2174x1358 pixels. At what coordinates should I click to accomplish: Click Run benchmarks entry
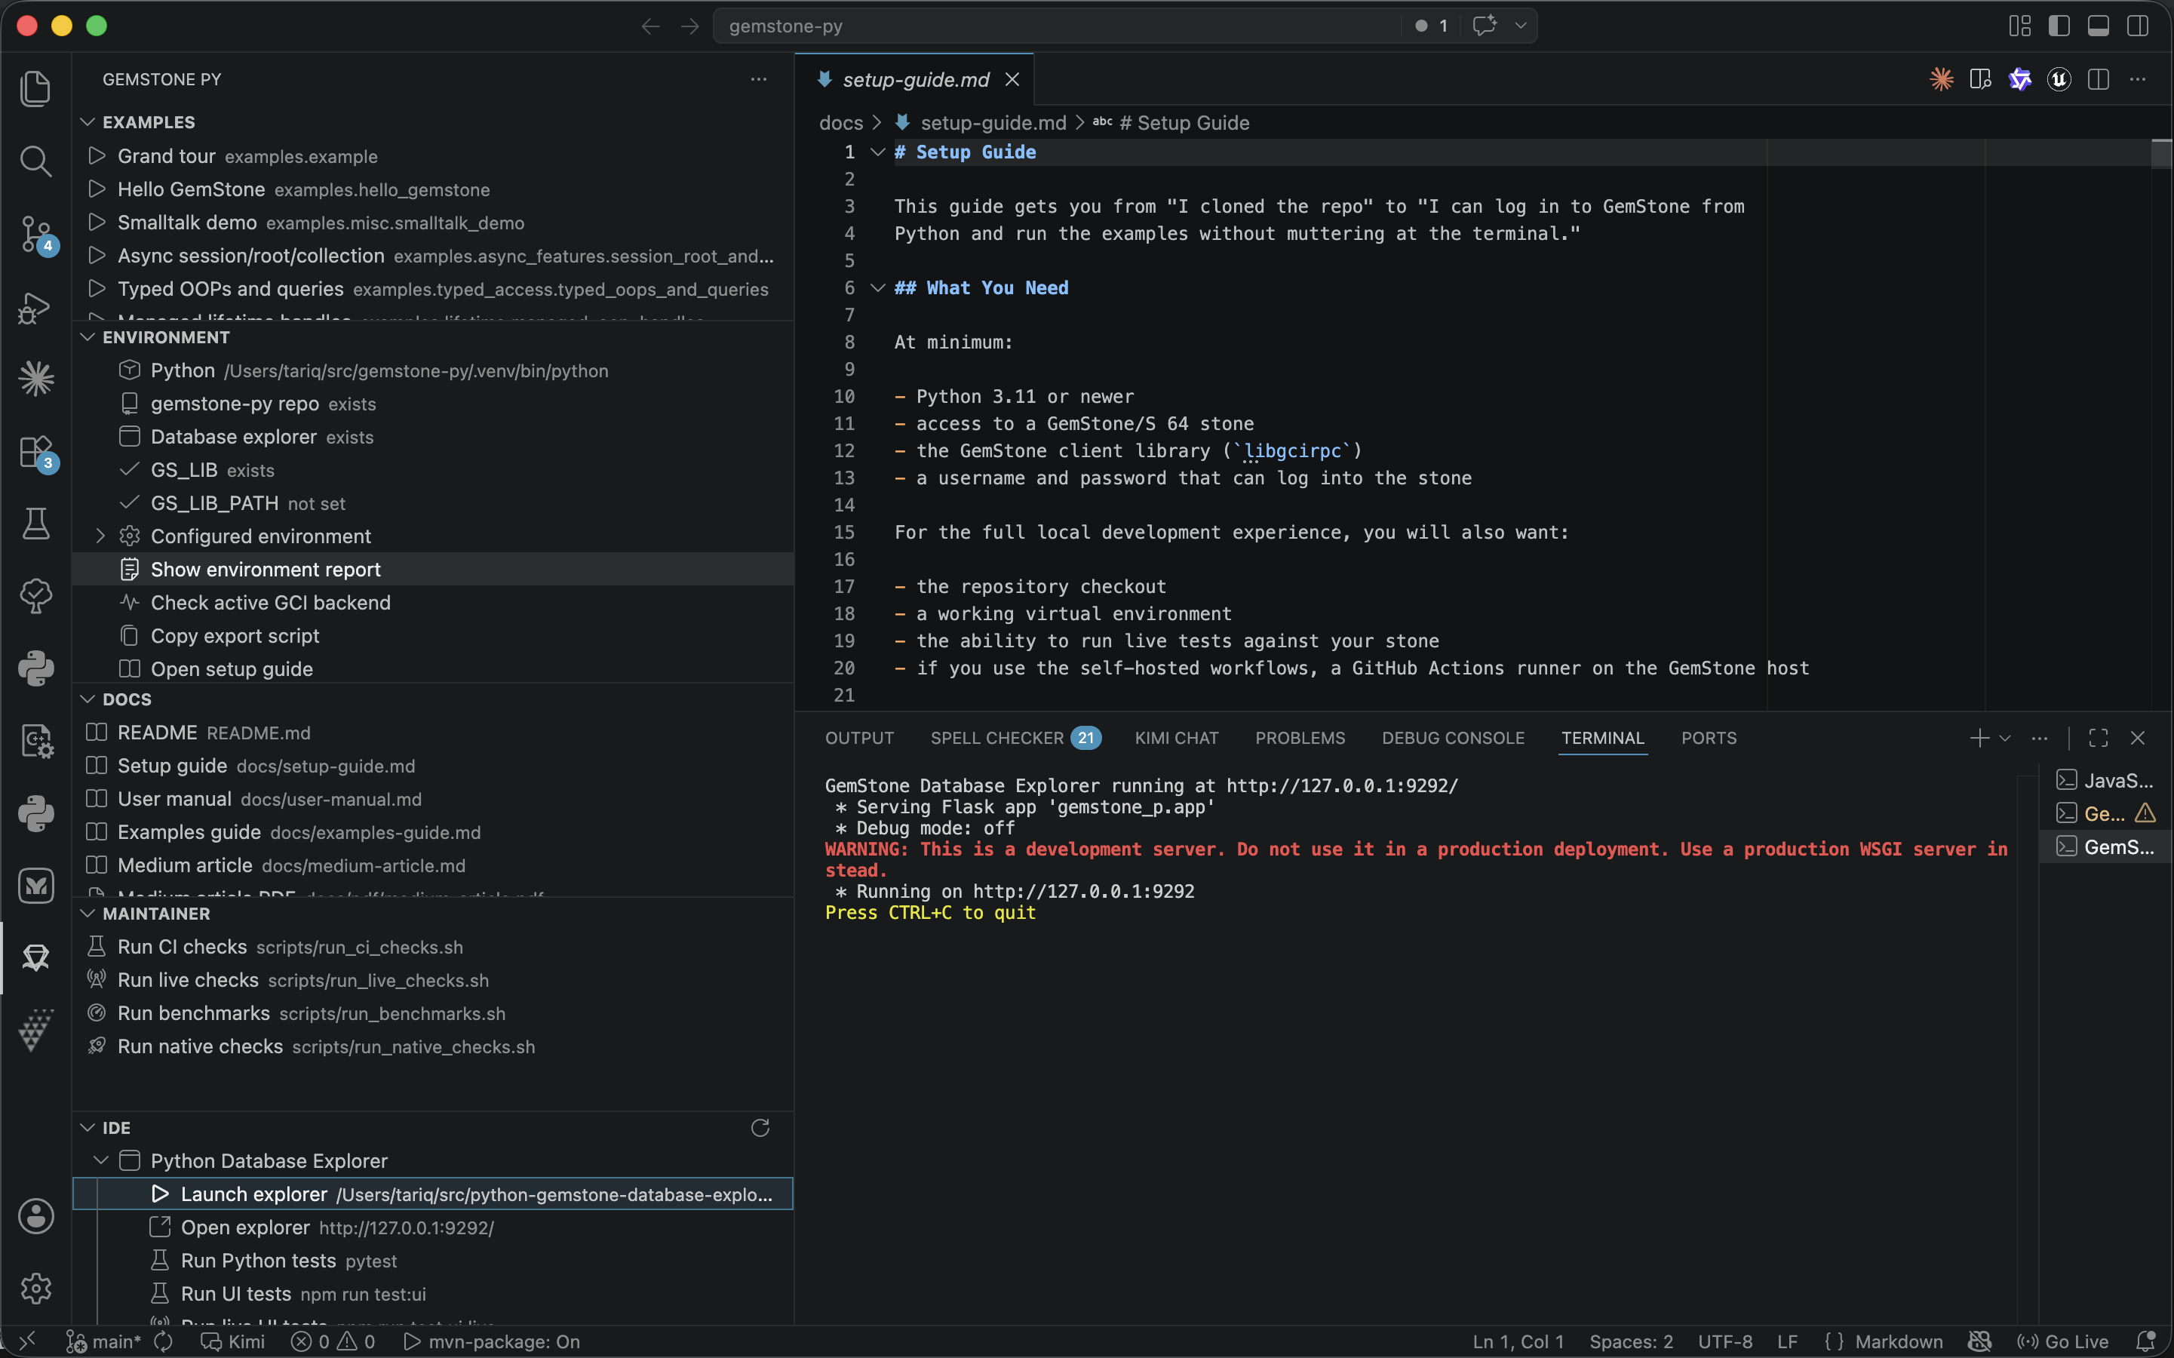433,1013
